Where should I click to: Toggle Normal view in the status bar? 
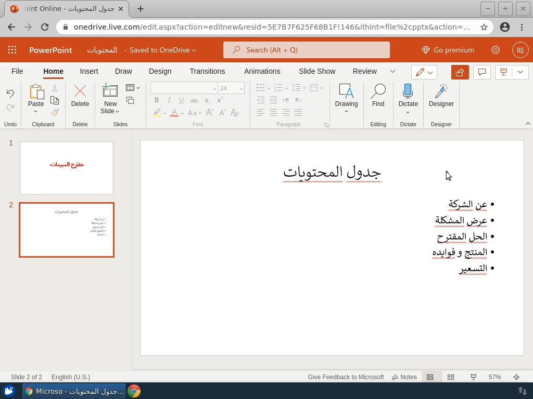pos(430,377)
